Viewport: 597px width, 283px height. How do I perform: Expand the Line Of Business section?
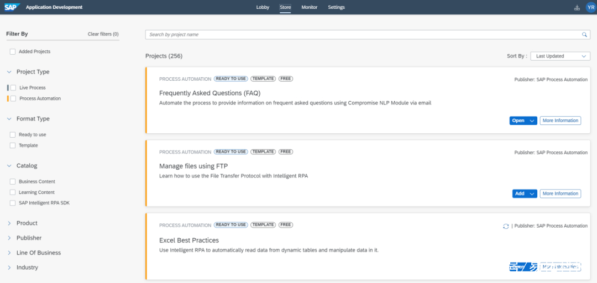pos(9,253)
